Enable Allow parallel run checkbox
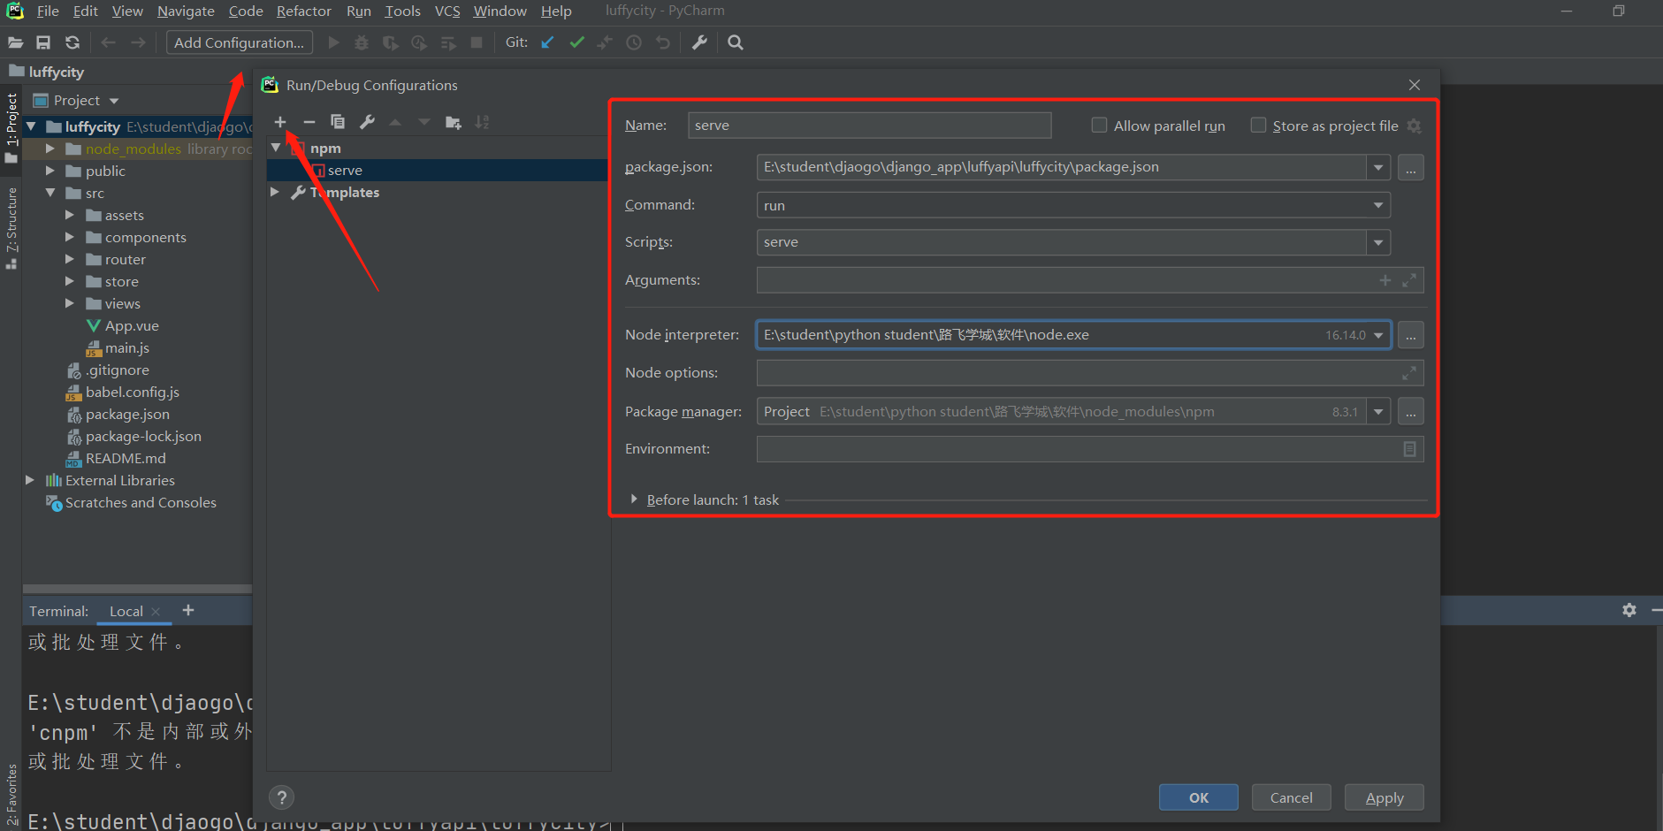The height and width of the screenshot is (831, 1663). pyautogui.click(x=1099, y=126)
